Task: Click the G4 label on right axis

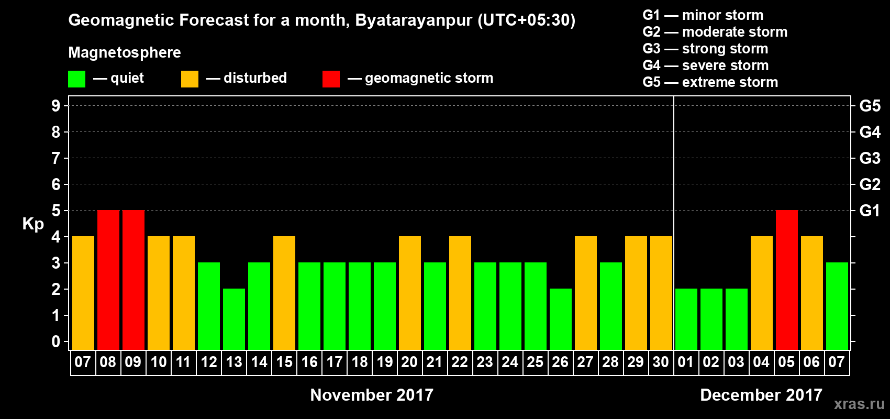Action: click(x=870, y=132)
